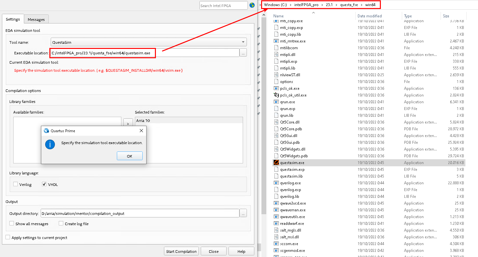Click chevron after questa_fse in address bar
This screenshot has width=478, height=257.
(x=361, y=5)
